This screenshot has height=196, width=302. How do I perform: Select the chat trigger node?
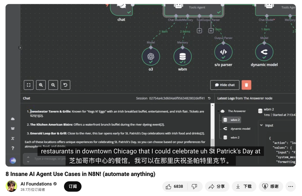point(121,9)
